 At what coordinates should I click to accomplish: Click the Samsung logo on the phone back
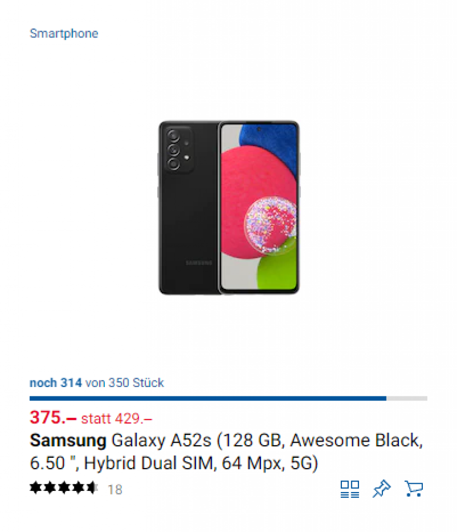click(199, 263)
